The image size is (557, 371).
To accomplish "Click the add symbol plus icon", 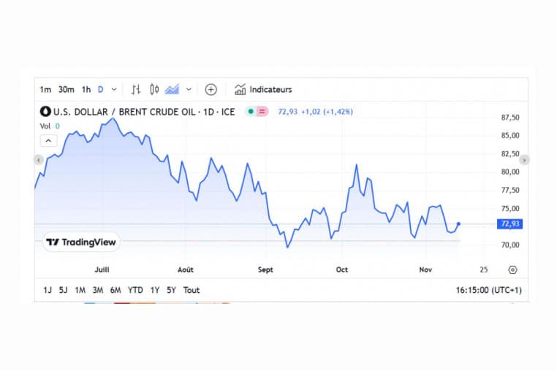I will [211, 90].
